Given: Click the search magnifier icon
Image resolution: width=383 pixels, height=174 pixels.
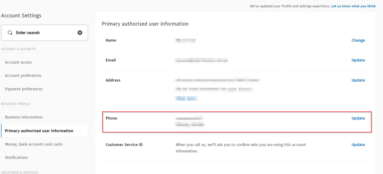Looking at the screenshot, I should (x=10, y=33).
